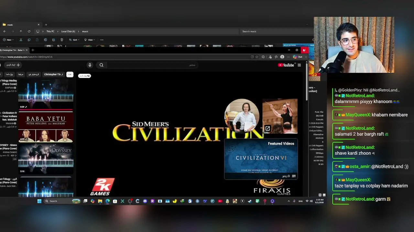Image resolution: width=414 pixels, height=232 pixels.
Task: Click the YouTube create button with plus
Action: coord(13,65)
